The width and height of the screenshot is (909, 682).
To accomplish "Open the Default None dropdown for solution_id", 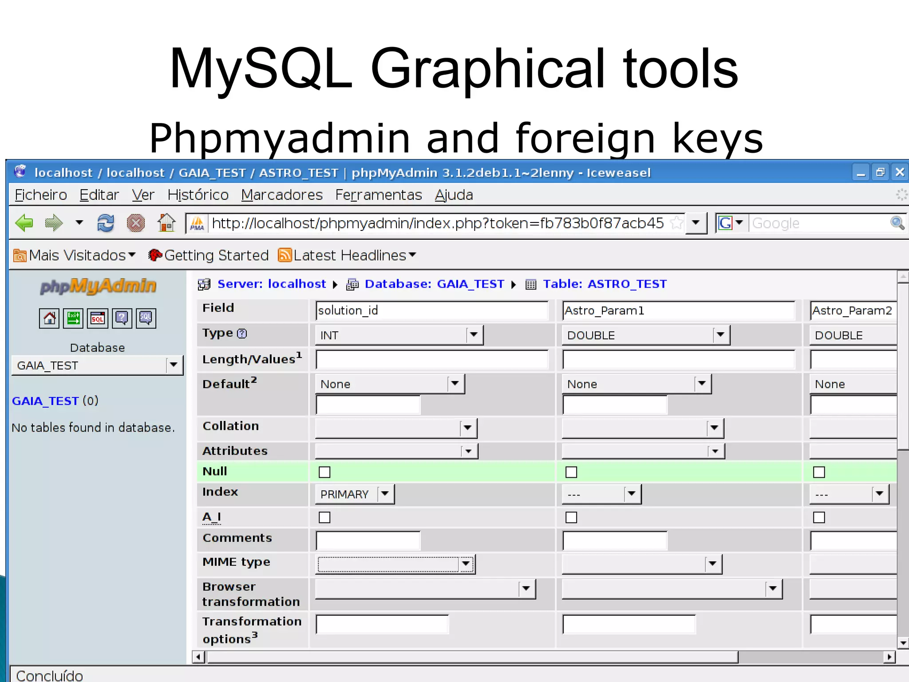I will pyautogui.click(x=390, y=384).
